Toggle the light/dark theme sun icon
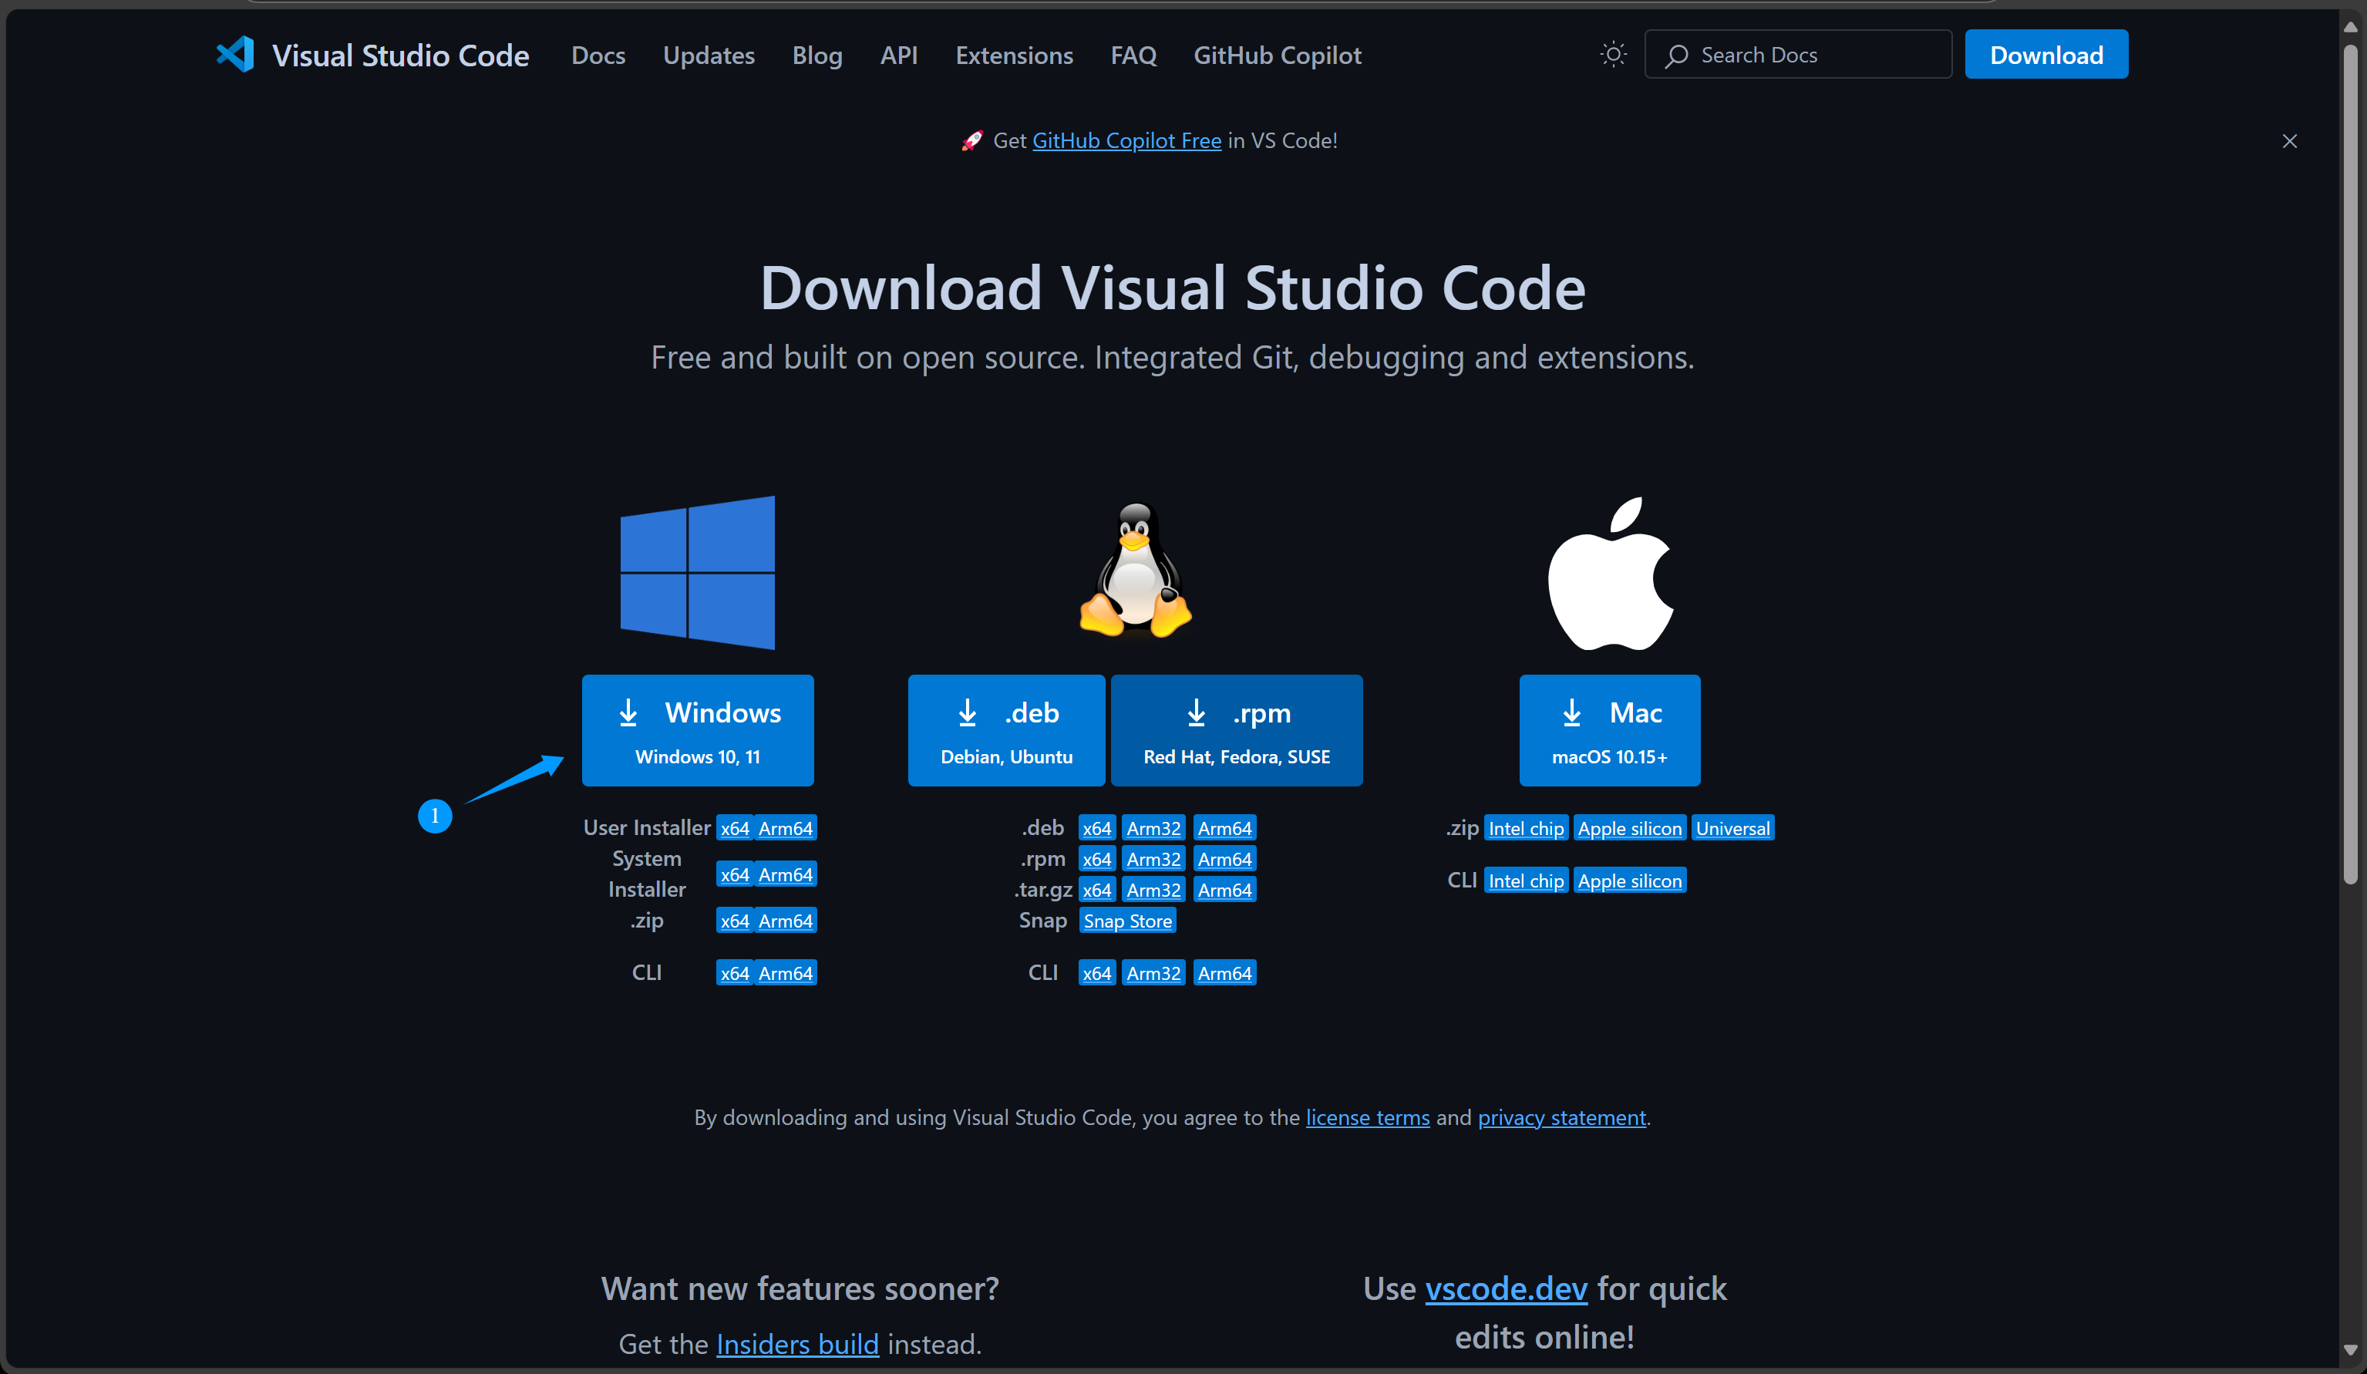The width and height of the screenshot is (2367, 1374). 1613,55
